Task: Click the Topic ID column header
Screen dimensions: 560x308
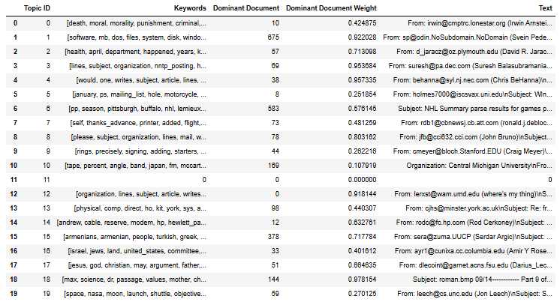Action: coord(37,8)
